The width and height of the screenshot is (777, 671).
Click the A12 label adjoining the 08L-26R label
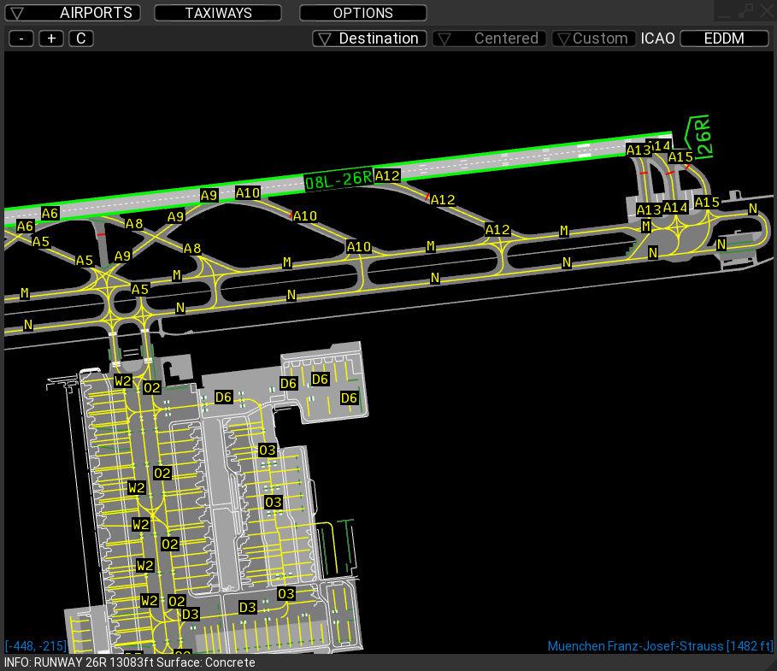(x=387, y=176)
